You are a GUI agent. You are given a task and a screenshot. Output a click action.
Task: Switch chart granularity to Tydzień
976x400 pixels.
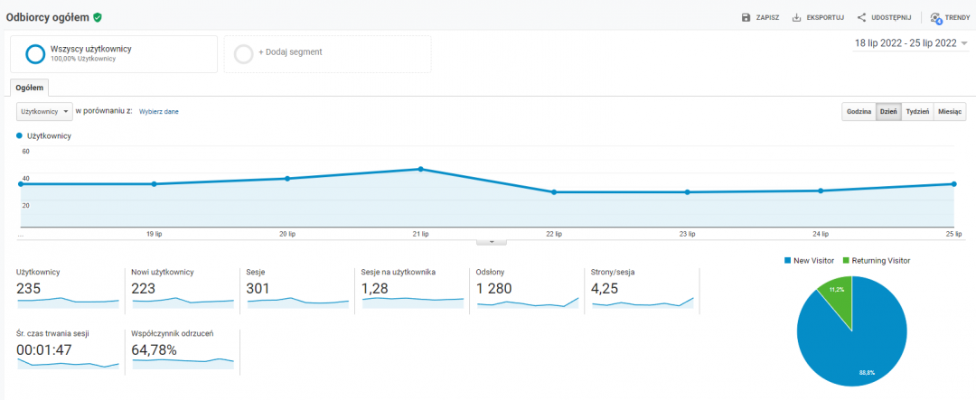[917, 111]
